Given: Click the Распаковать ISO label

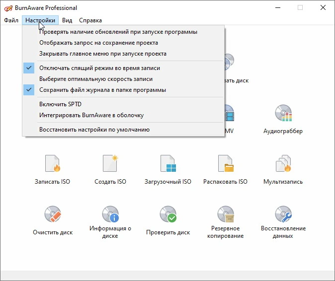Looking at the screenshot, I should tap(225, 182).
